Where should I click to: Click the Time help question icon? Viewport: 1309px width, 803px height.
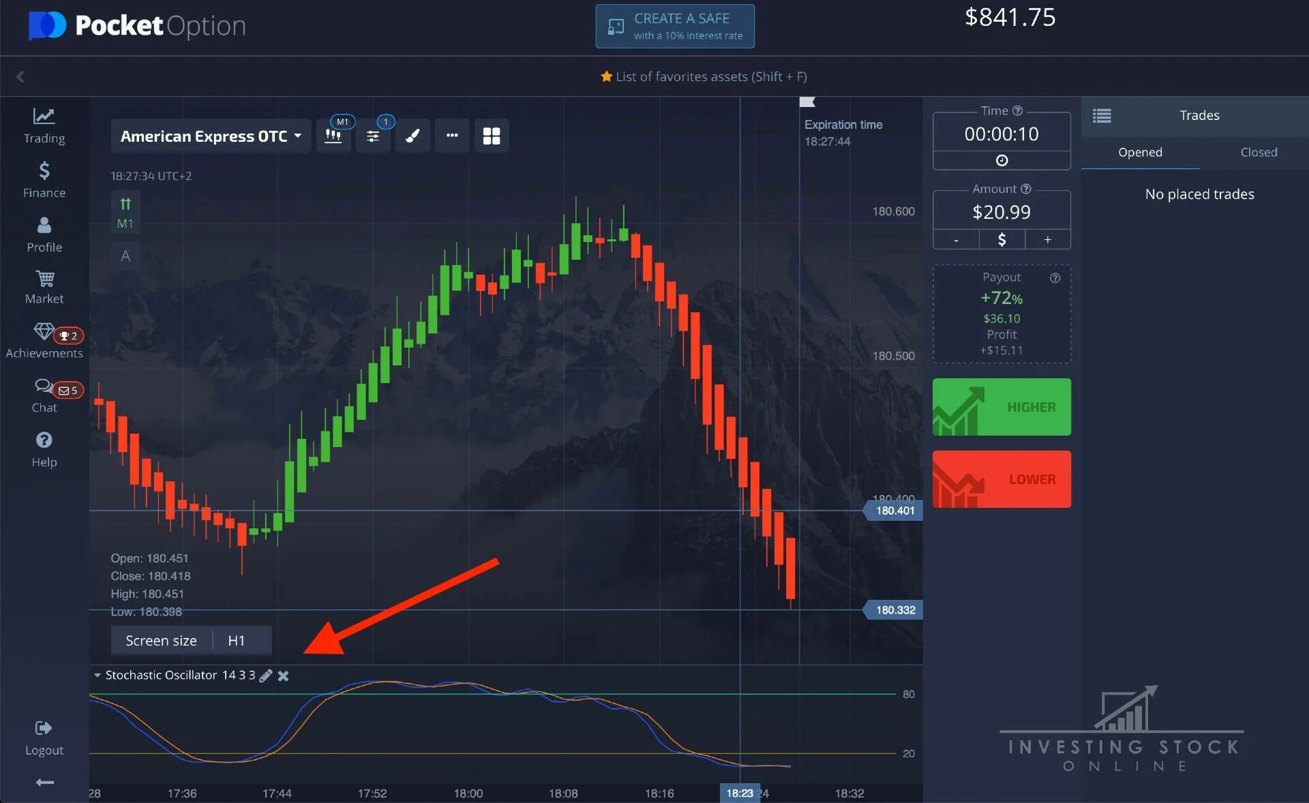(x=1017, y=110)
